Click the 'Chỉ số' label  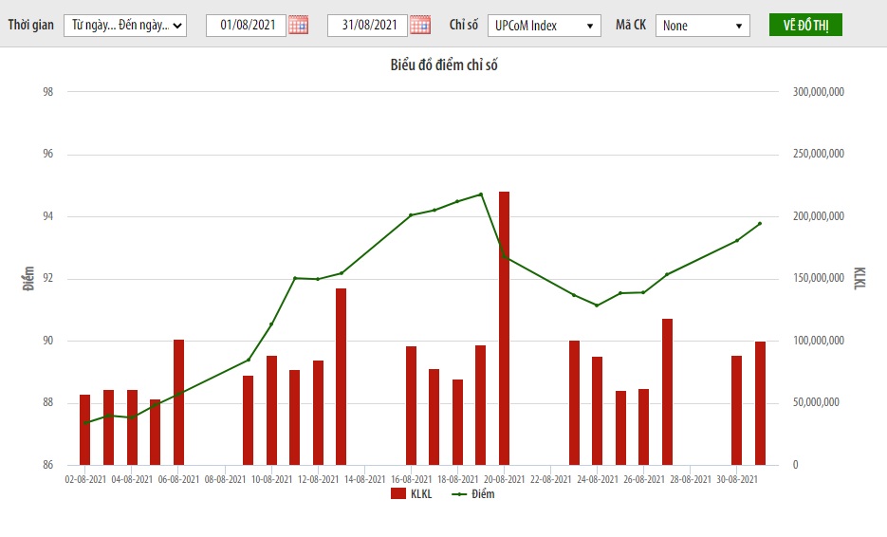pyautogui.click(x=464, y=25)
